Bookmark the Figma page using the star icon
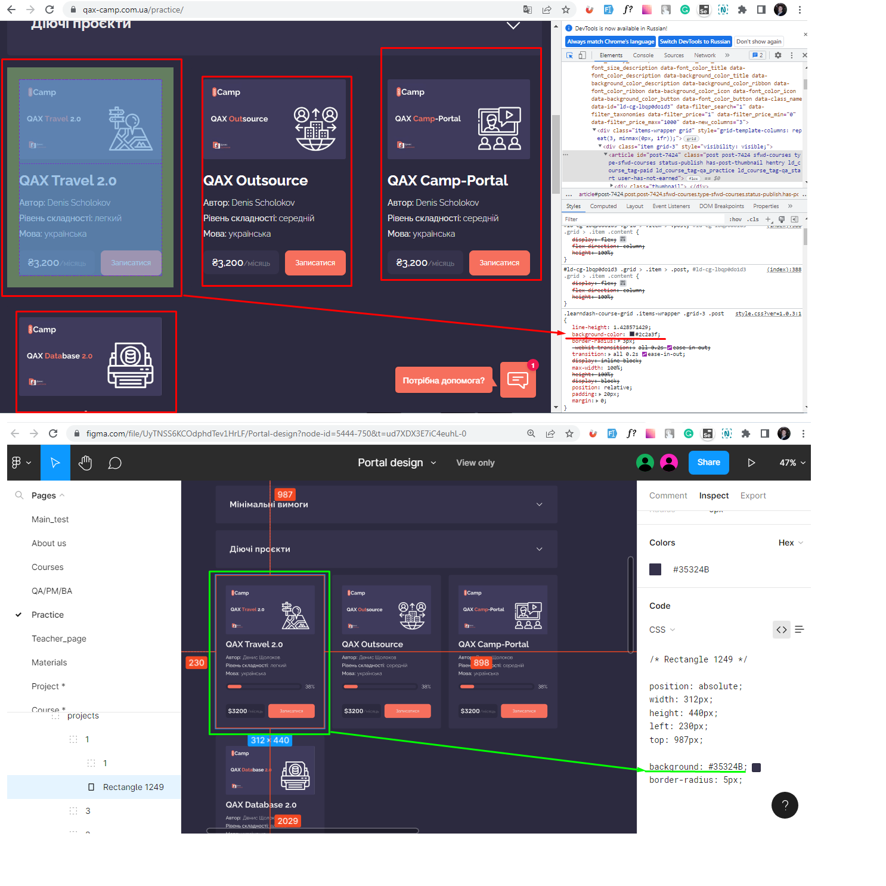This screenshot has width=886, height=886. 569,433
